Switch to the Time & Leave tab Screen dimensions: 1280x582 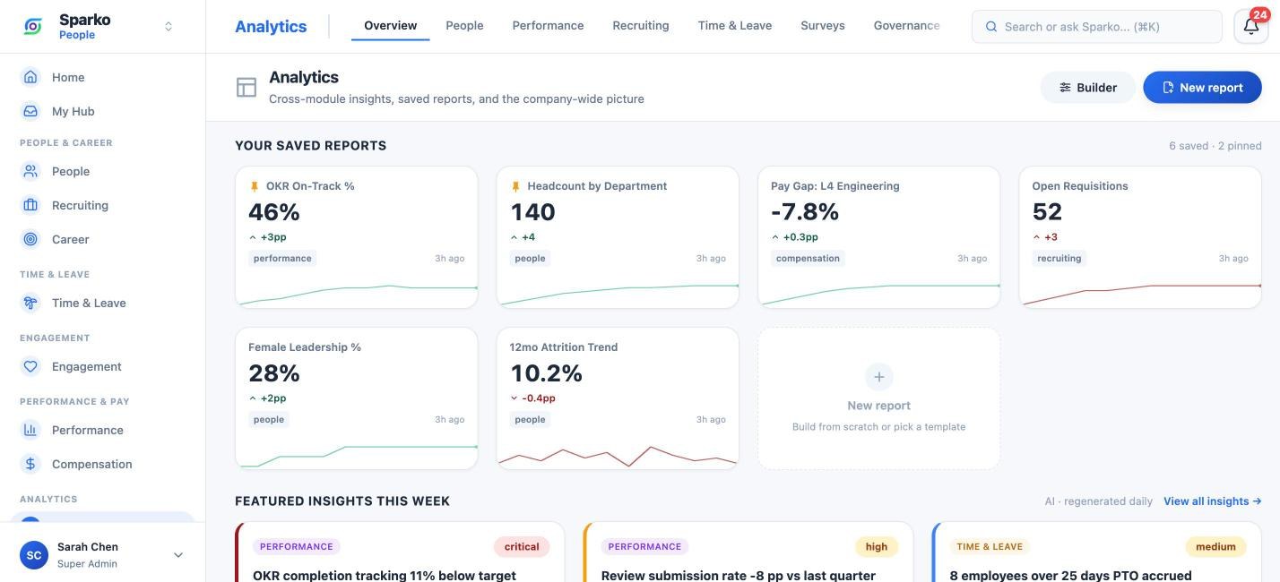pyautogui.click(x=735, y=26)
